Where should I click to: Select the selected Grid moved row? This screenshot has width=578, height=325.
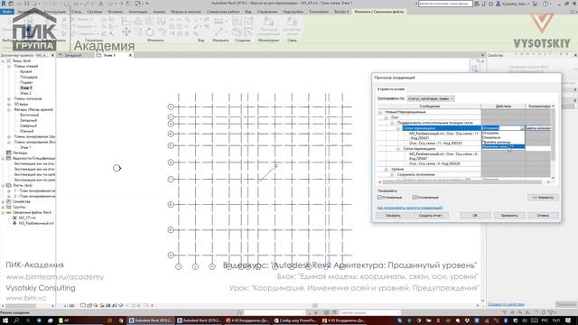point(442,128)
